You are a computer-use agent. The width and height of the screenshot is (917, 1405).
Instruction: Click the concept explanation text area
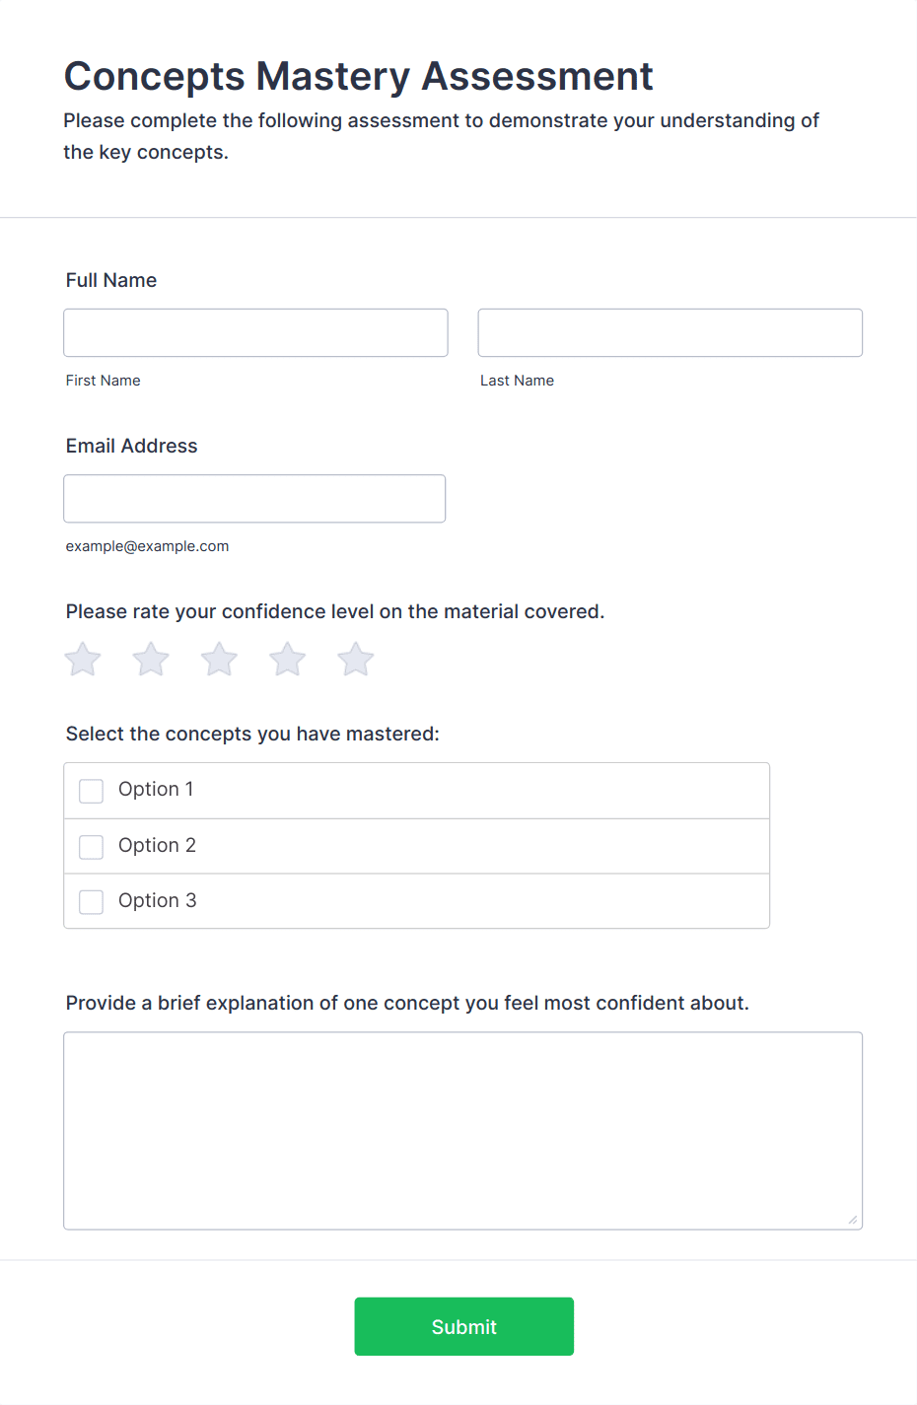tap(463, 1131)
